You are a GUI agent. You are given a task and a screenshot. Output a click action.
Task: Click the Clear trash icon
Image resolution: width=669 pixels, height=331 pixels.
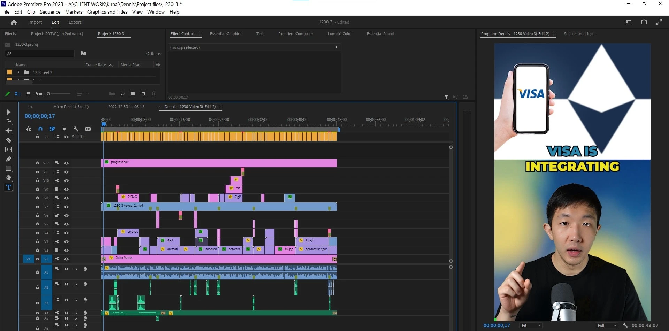click(x=154, y=93)
